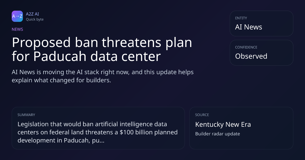The image size is (305, 160).
Task: Click the Observed confidence value
Action: pos(251,56)
